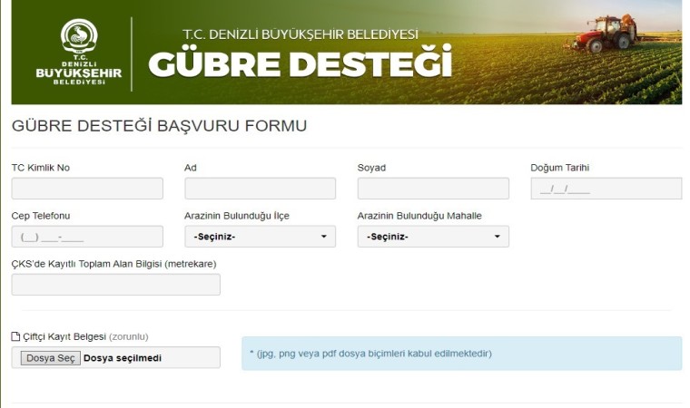Click the Cep Telefonu label text
The width and height of the screenshot is (690, 408).
(41, 215)
